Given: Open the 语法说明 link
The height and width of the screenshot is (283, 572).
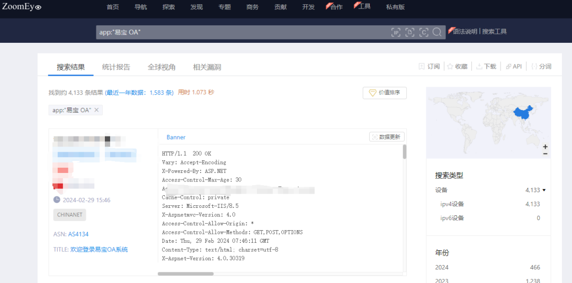Looking at the screenshot, I should [x=465, y=31].
